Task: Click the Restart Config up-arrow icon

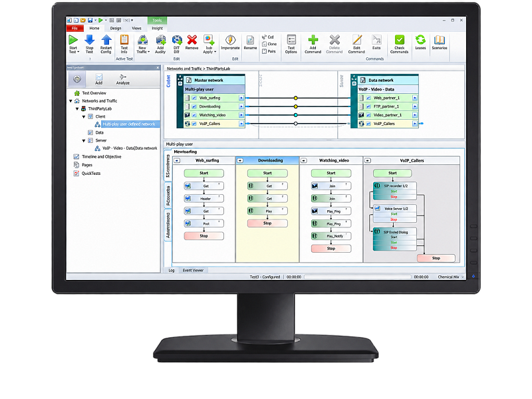Action: pyautogui.click(x=106, y=40)
